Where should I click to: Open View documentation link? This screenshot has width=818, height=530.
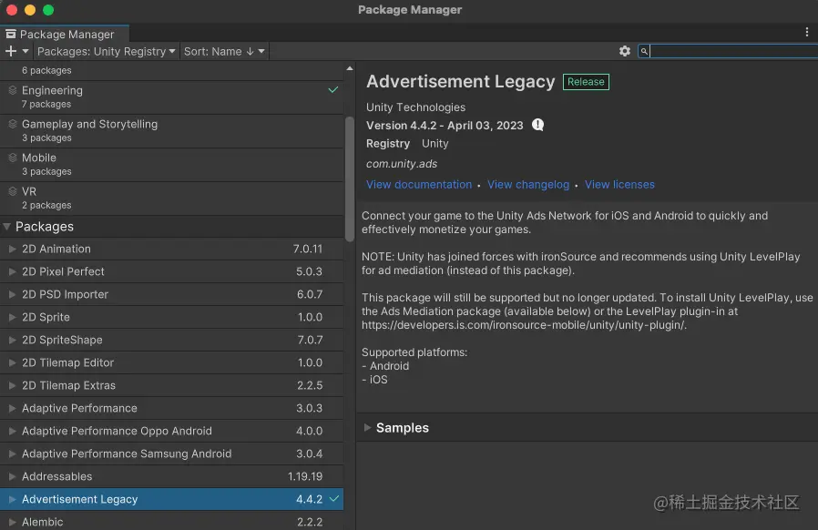(x=419, y=184)
